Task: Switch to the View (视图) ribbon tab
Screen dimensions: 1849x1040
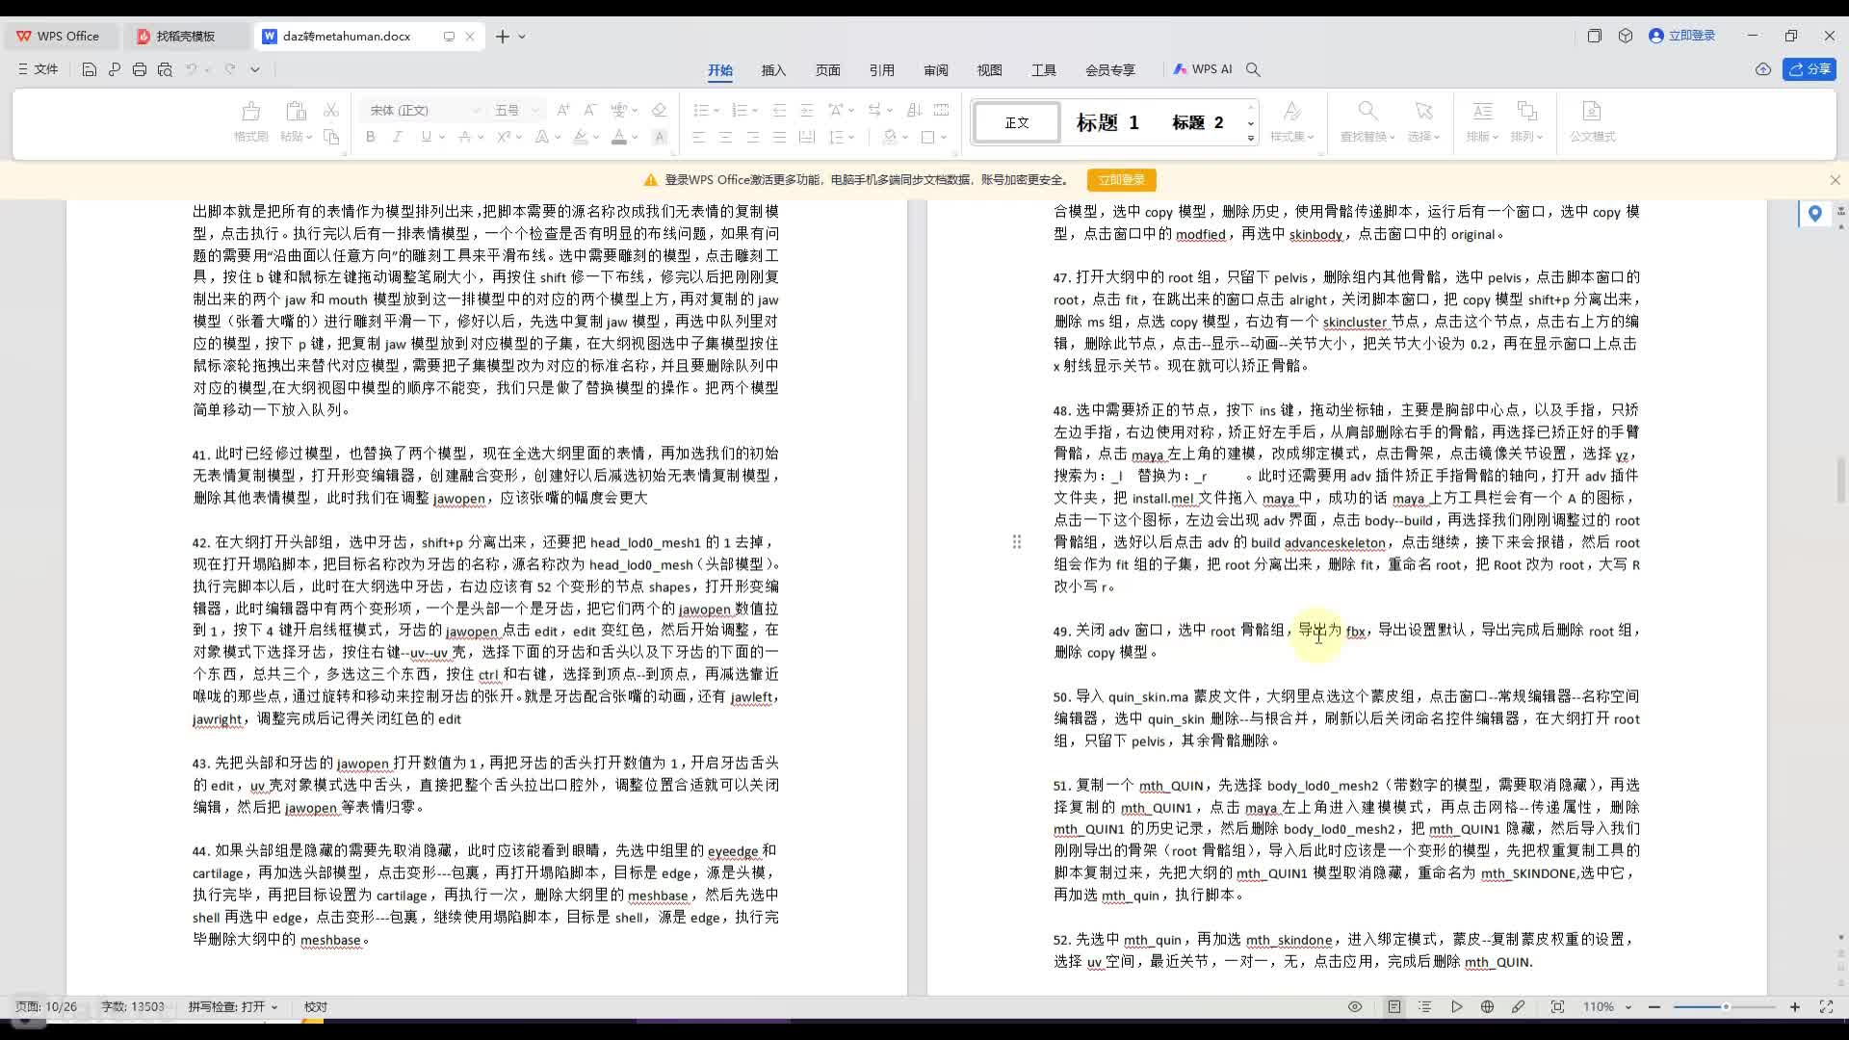Action: [989, 69]
